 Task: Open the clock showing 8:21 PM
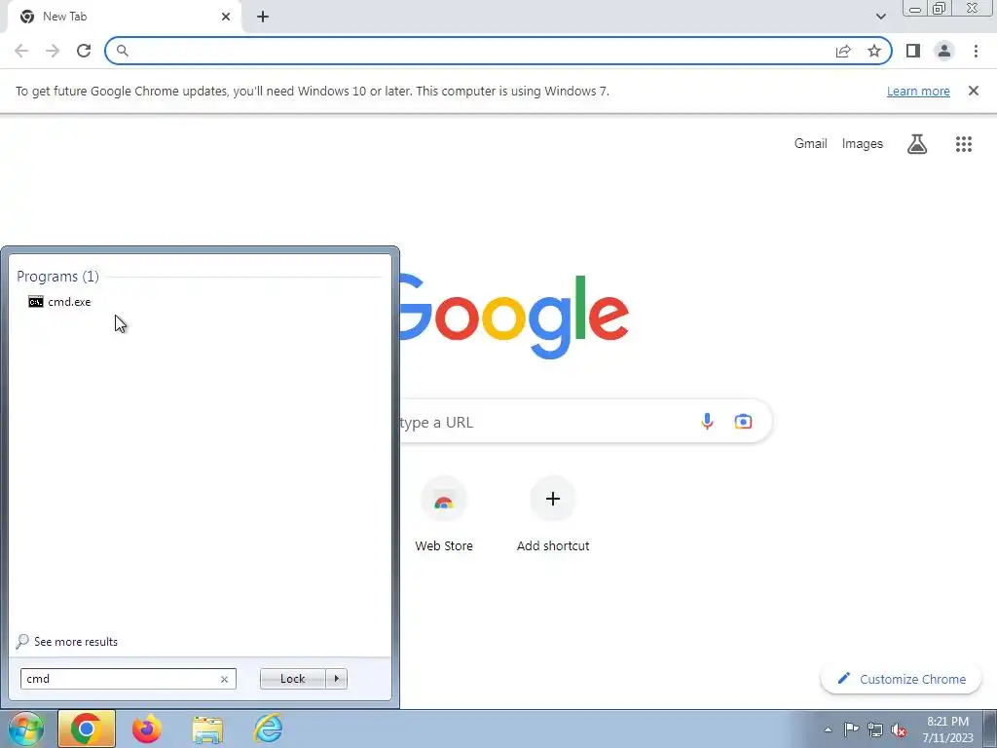click(948, 729)
